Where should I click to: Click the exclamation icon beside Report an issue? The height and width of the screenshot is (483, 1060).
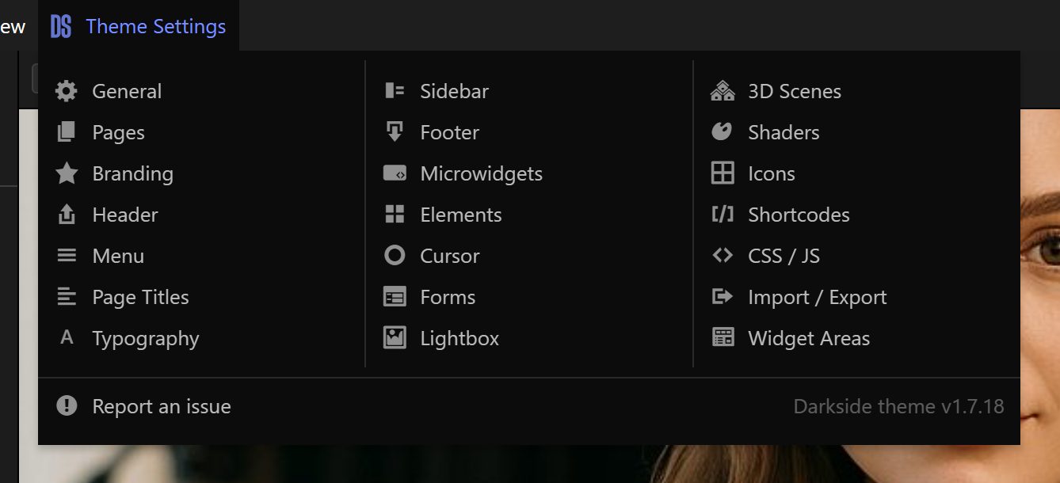pos(67,406)
